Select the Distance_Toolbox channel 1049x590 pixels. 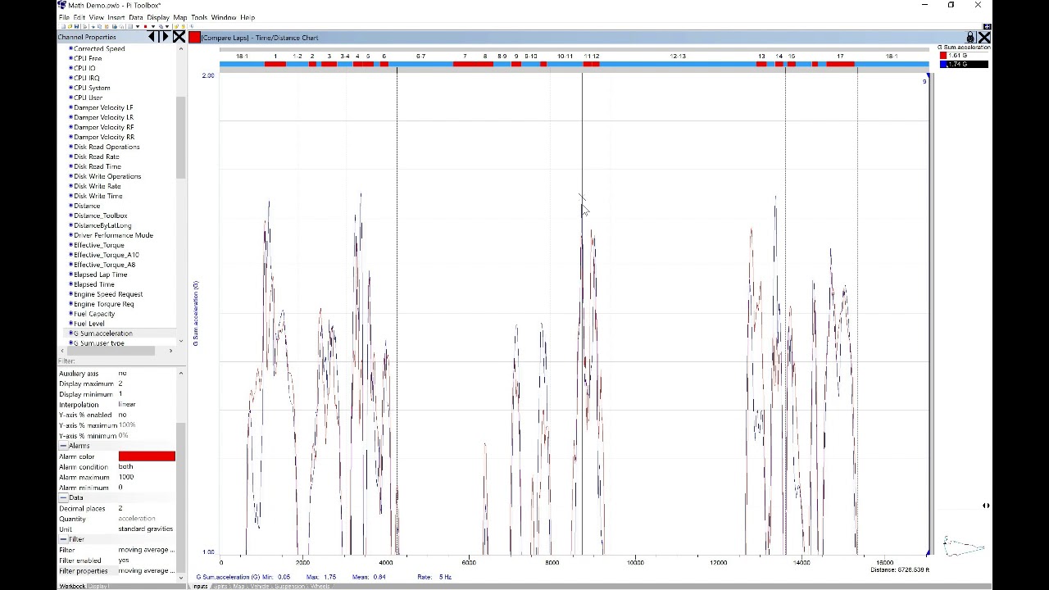pyautogui.click(x=100, y=216)
